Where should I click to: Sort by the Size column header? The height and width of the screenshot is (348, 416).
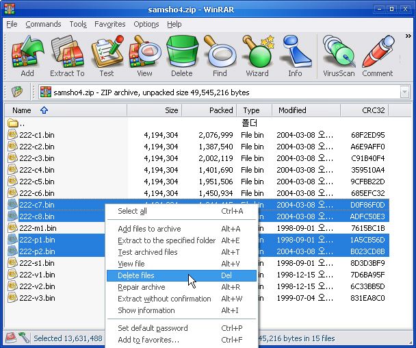[x=155, y=110]
